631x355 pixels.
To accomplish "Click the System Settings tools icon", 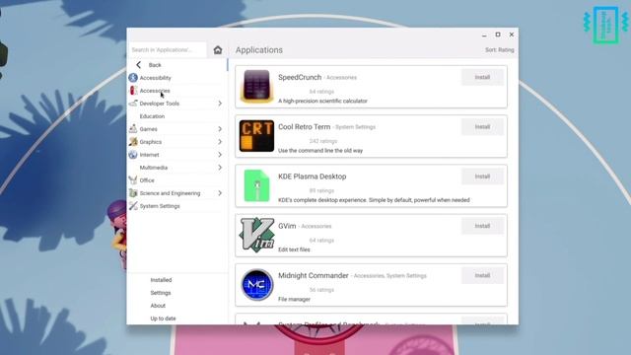I will pos(133,206).
